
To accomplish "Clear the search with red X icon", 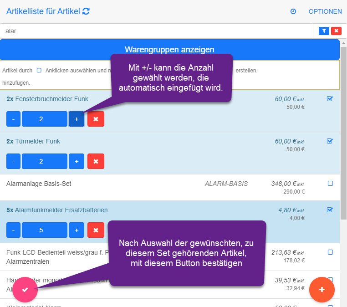I will click(x=336, y=31).
